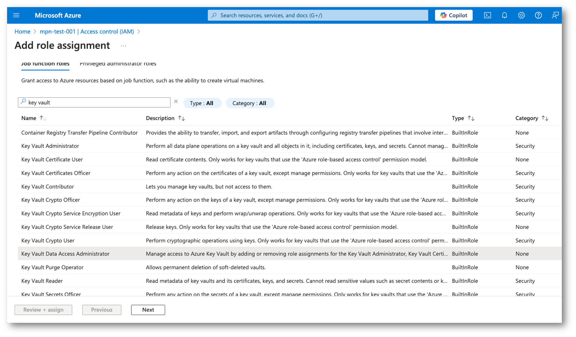The width and height of the screenshot is (576, 337).
Task: Select the Key Vault Contributor role
Action: coord(48,186)
